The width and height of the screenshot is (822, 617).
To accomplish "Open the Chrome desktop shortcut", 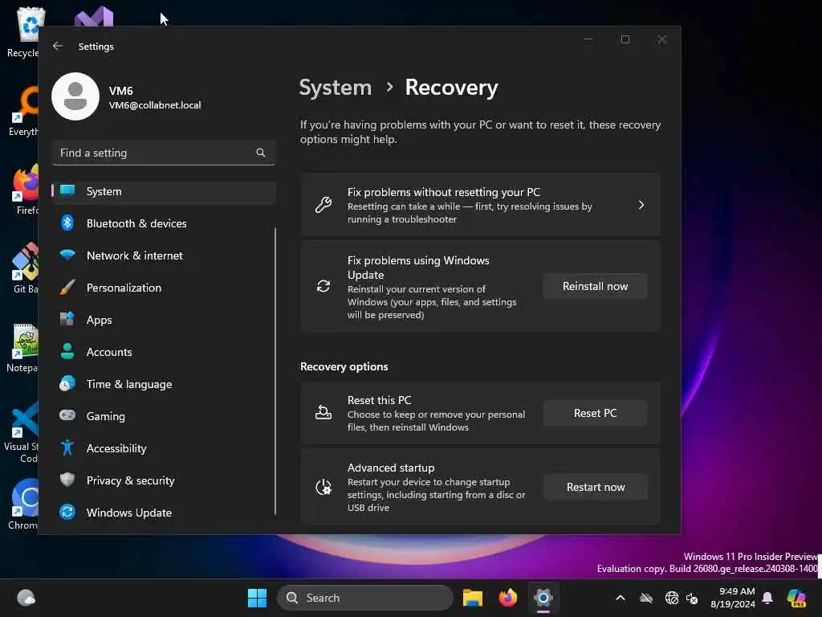I will pos(23,505).
